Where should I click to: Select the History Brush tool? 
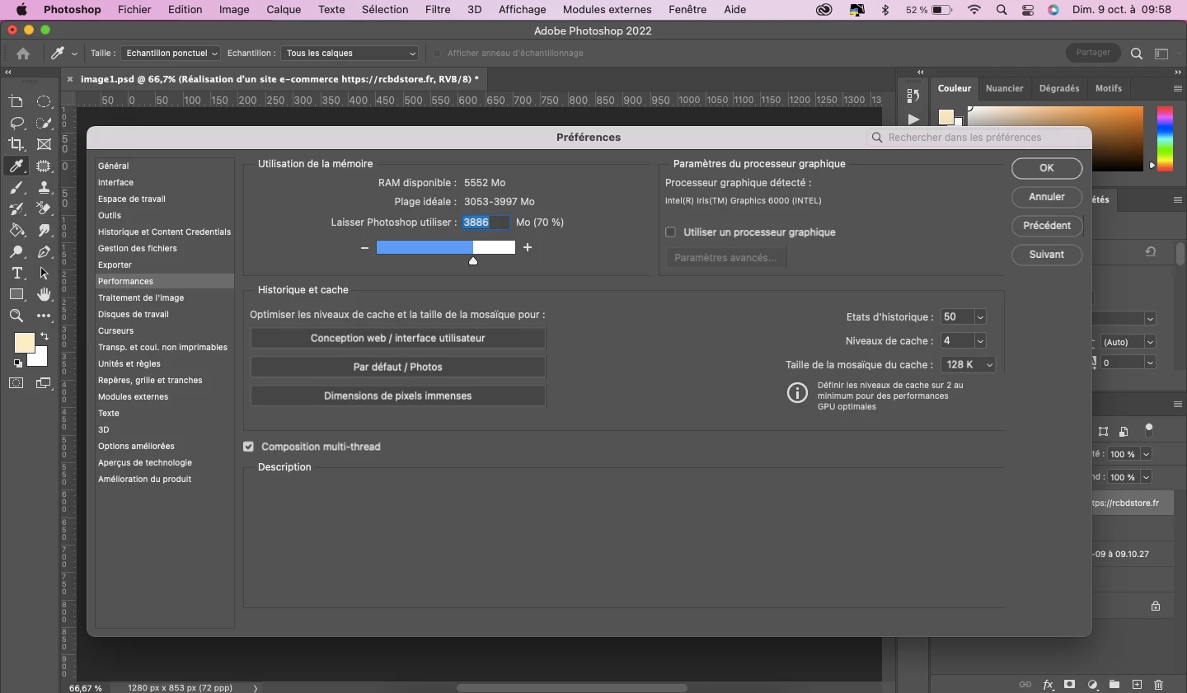pos(16,209)
